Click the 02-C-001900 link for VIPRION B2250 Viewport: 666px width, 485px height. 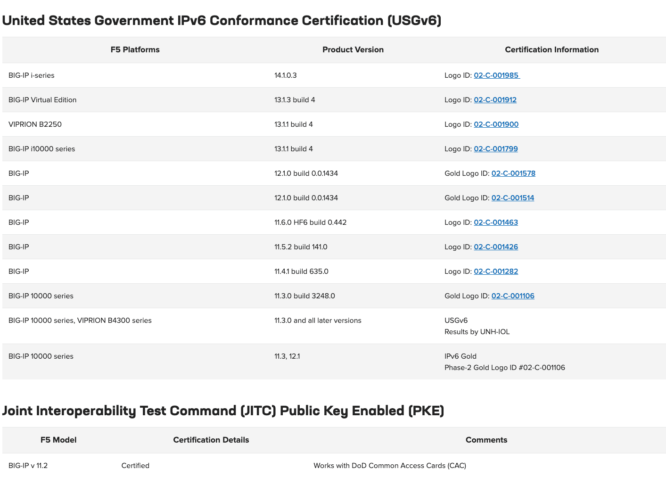(496, 124)
